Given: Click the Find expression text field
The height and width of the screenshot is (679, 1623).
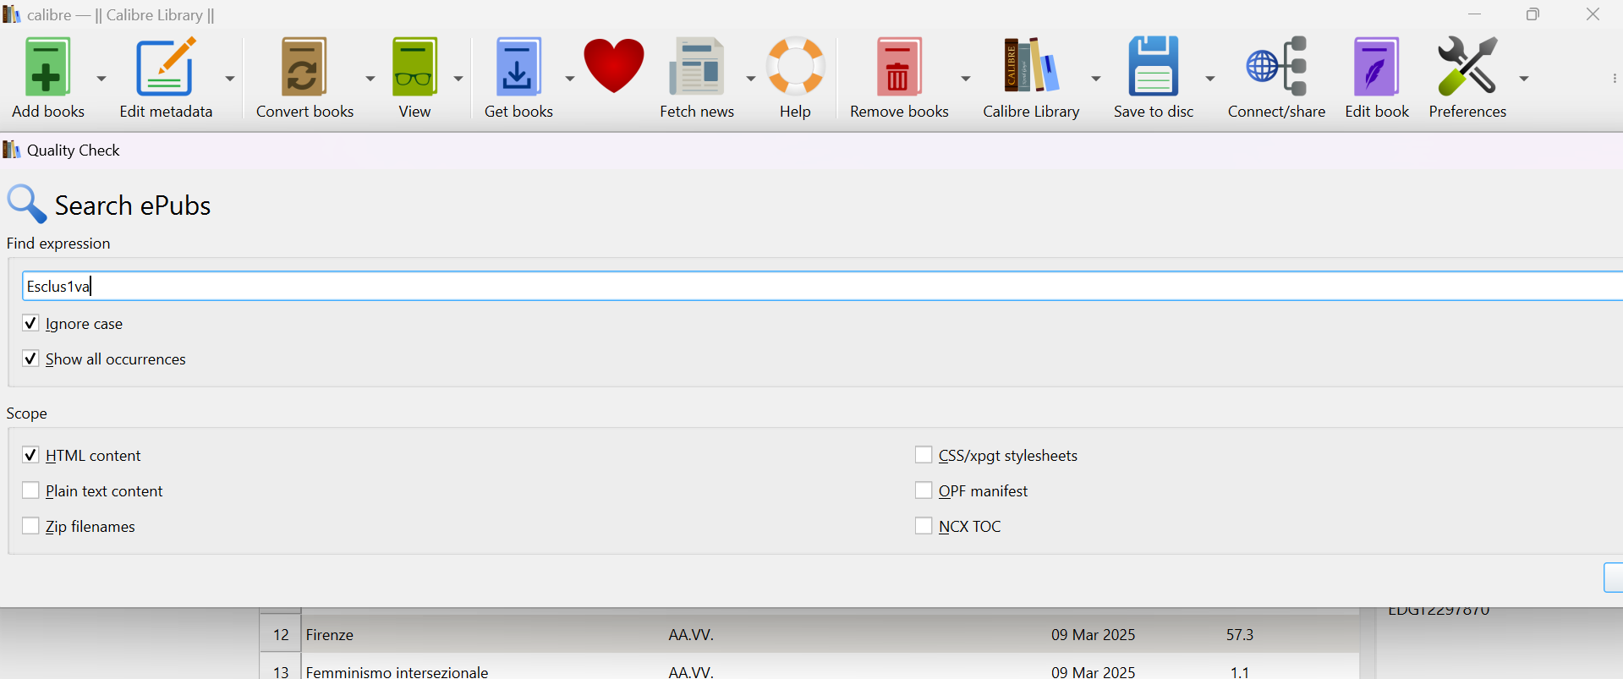Looking at the screenshot, I should coord(822,286).
